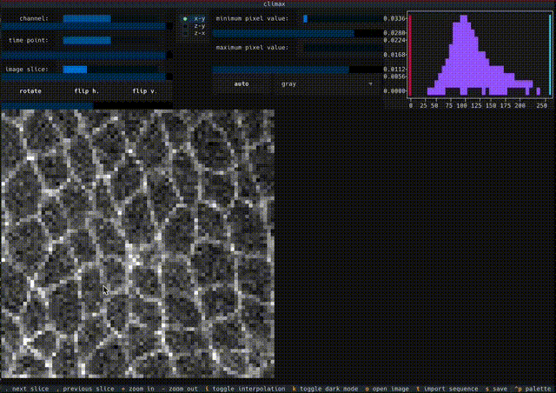
Task: Click the time point input field
Action: tap(111, 41)
